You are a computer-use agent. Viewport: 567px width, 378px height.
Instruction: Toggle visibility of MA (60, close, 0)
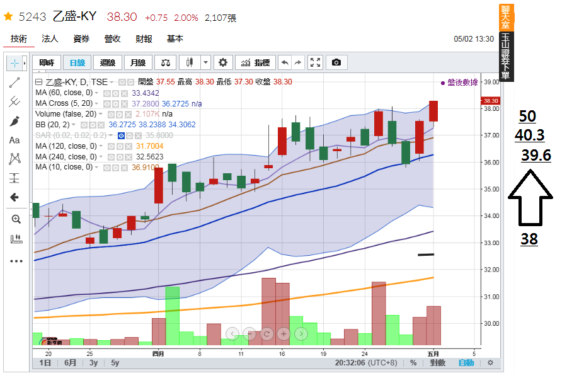click(106, 93)
